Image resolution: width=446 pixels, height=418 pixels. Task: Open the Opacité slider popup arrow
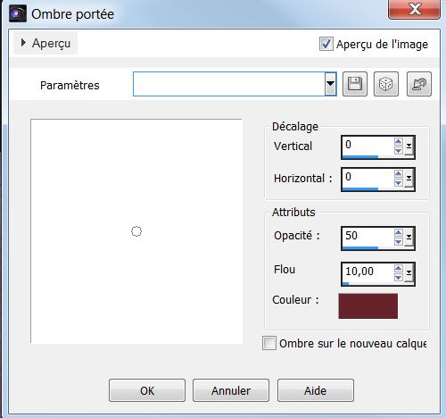tap(409, 238)
